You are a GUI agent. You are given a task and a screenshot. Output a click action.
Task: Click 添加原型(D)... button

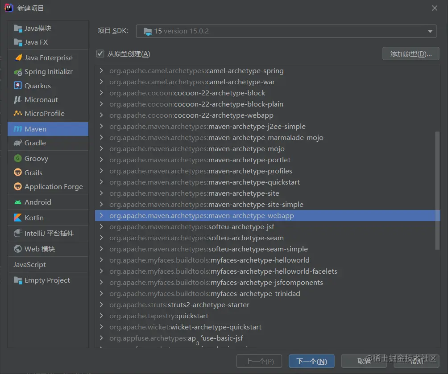point(411,53)
